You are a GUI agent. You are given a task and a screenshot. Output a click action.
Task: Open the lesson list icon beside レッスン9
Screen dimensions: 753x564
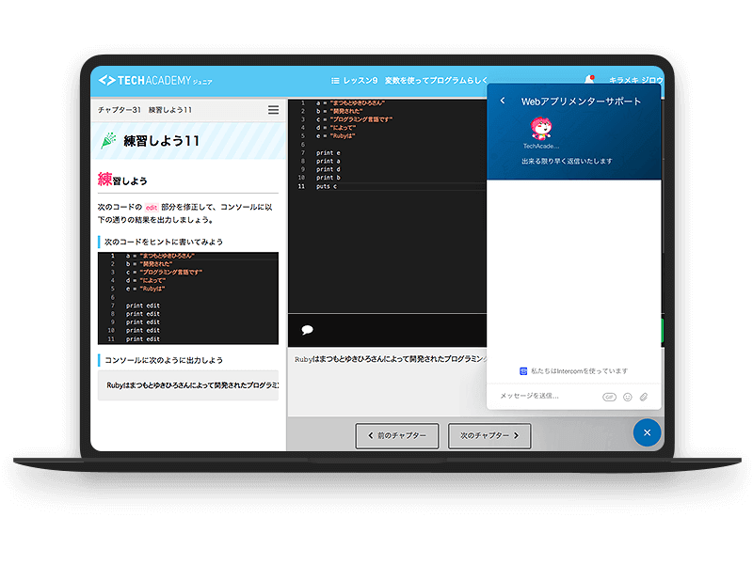coord(335,81)
